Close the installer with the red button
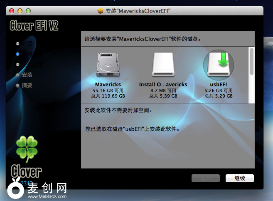 coord(12,10)
